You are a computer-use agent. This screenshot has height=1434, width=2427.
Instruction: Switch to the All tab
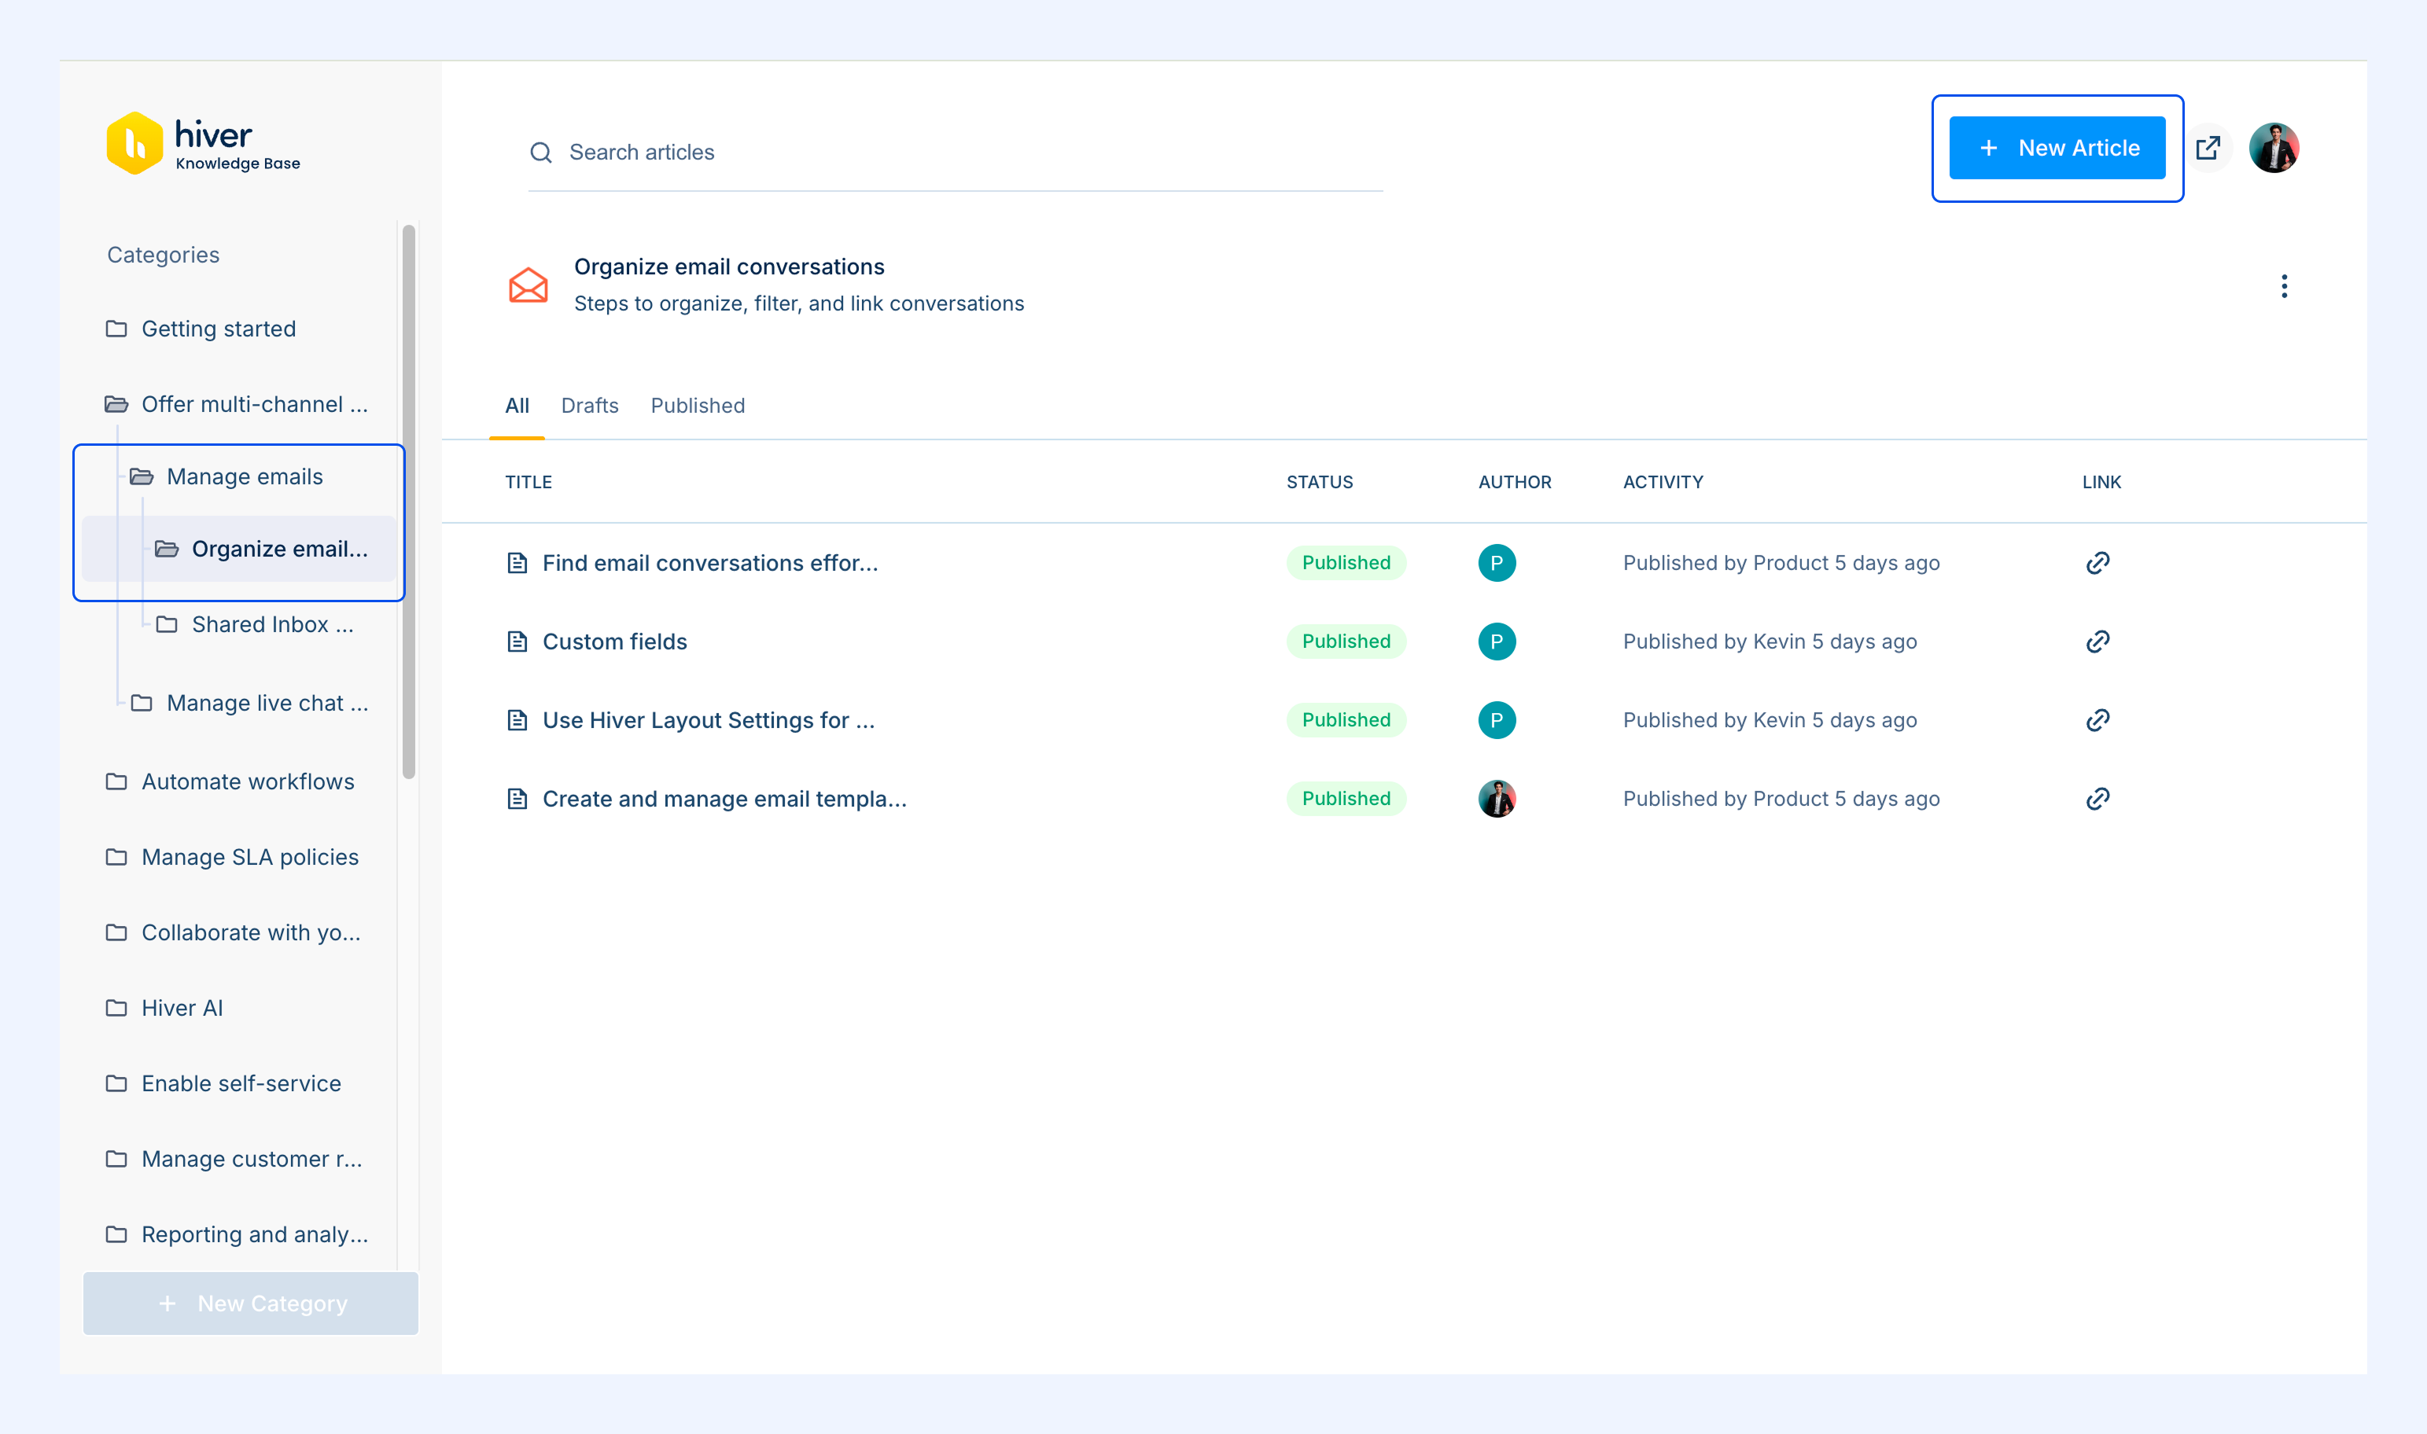pos(517,406)
